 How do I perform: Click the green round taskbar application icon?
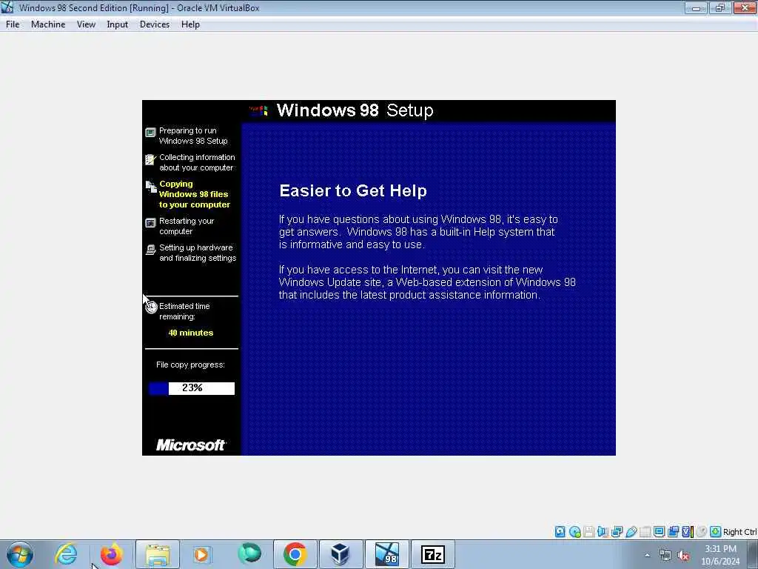pos(249,553)
